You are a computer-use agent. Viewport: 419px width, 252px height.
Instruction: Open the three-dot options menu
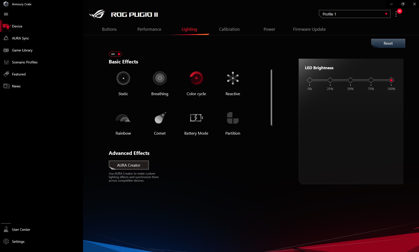pyautogui.click(x=396, y=14)
